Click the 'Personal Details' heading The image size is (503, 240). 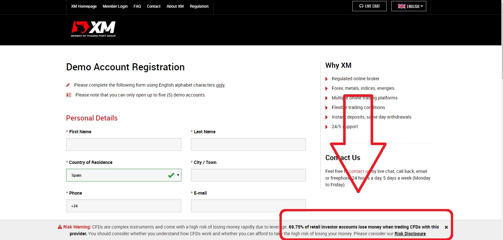click(x=92, y=118)
